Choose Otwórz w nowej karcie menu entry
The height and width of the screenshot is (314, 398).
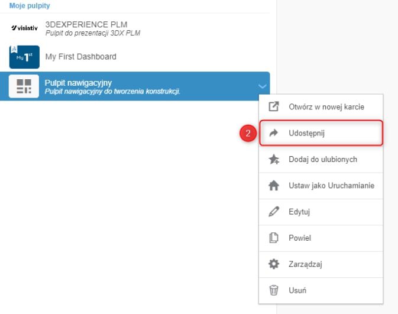pyautogui.click(x=321, y=107)
